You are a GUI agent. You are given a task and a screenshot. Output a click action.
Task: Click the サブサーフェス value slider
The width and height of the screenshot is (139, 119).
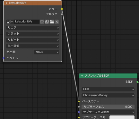click(x=108, y=107)
